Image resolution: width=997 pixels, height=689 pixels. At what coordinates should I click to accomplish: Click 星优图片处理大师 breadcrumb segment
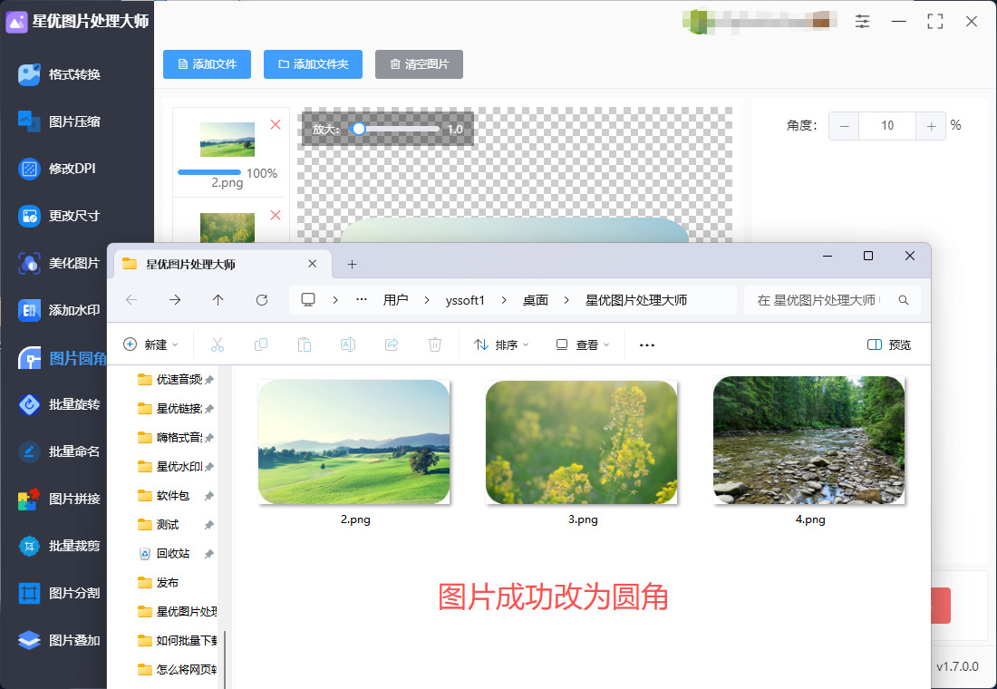[x=636, y=300]
